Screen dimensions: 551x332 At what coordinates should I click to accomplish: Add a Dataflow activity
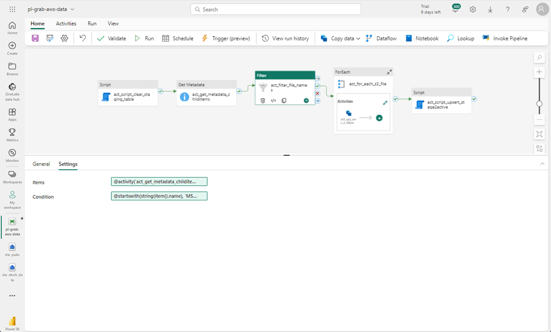coord(381,38)
